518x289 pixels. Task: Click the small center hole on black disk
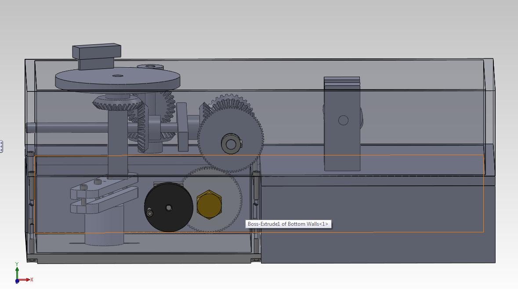pos(169,208)
